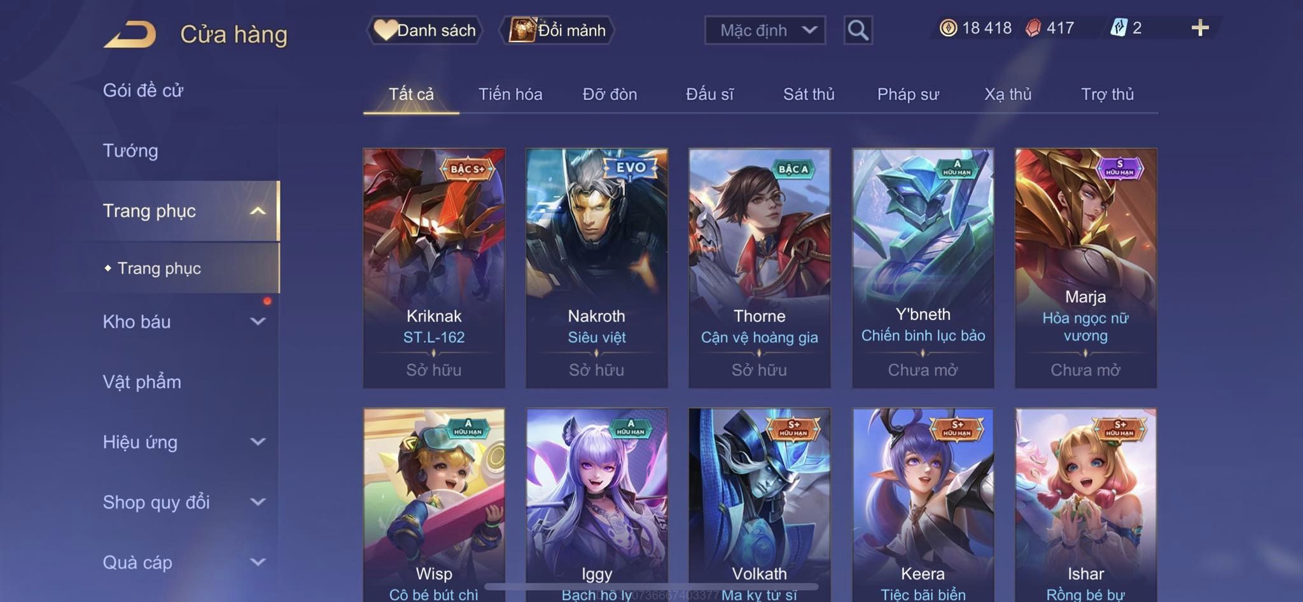Viewport: 1303px width, 602px height.
Task: Tap the blue ticket currency icon
Action: click(1118, 27)
